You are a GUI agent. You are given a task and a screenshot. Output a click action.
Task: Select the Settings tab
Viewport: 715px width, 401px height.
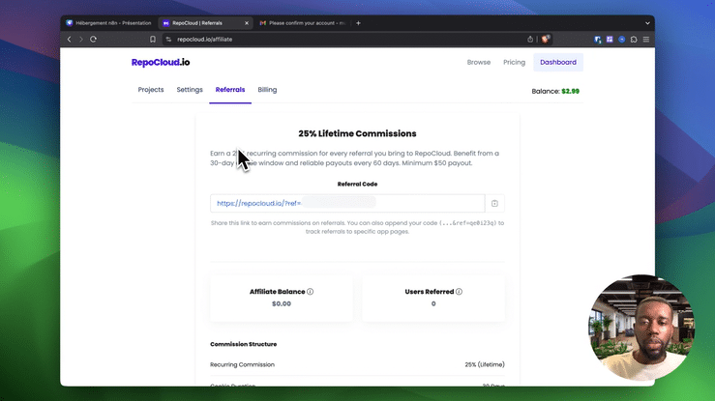point(190,90)
